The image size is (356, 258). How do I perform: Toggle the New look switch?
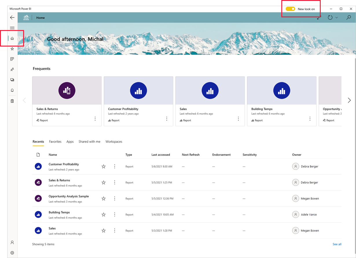tap(290, 9)
